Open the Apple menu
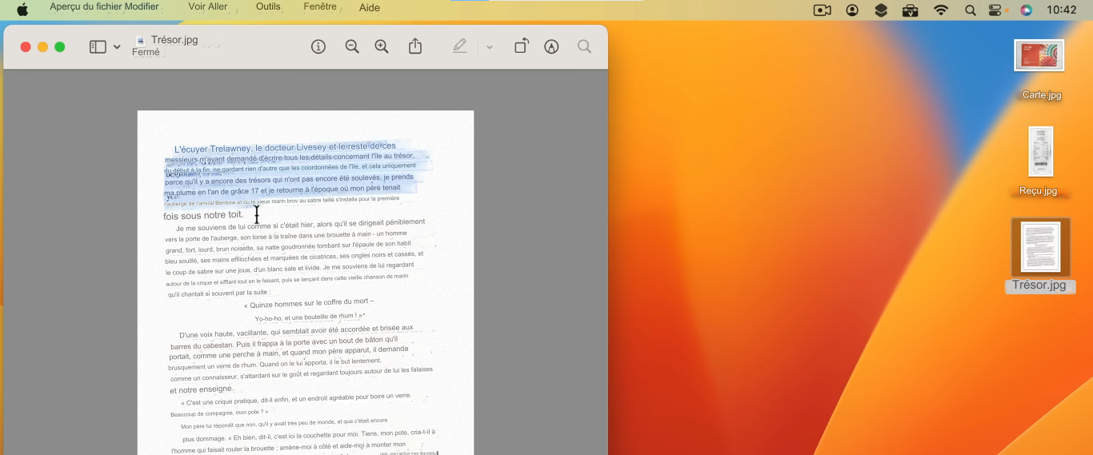 coord(22,10)
